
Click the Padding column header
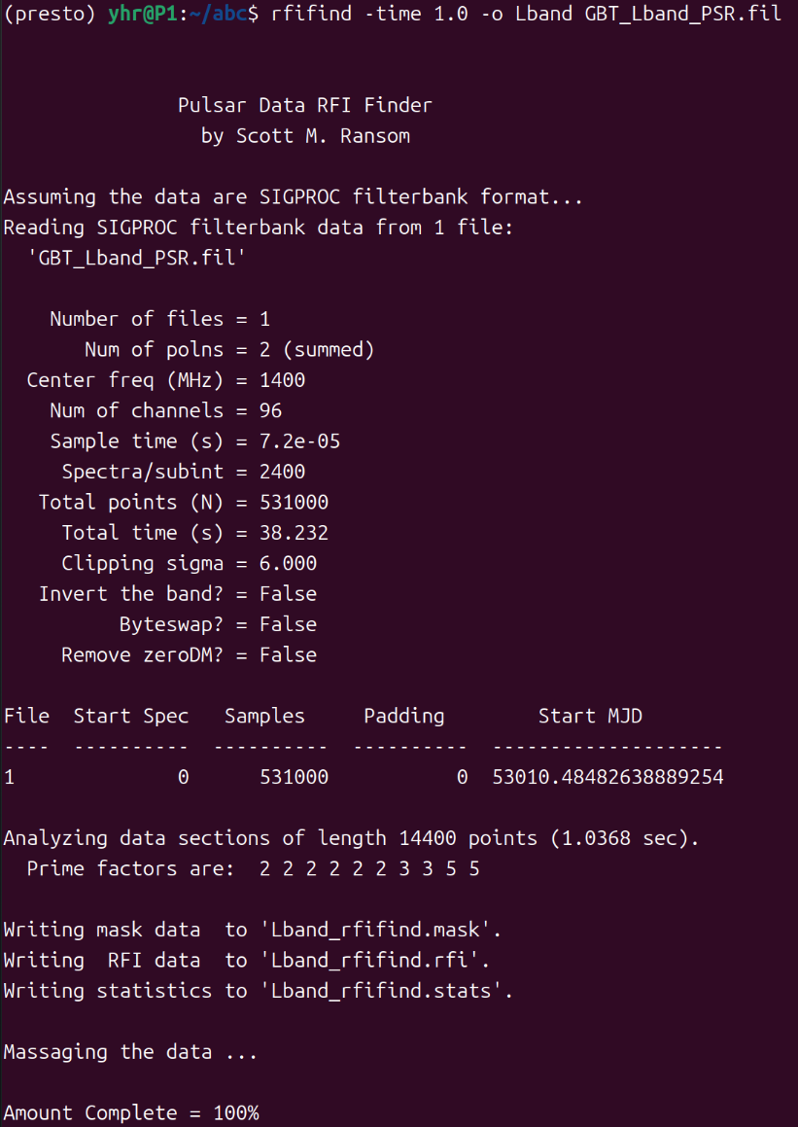pos(403,717)
